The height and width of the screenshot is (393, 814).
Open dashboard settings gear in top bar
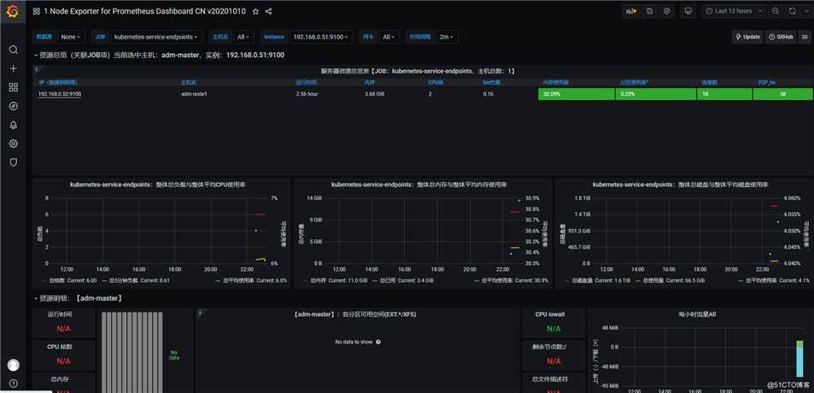click(667, 11)
